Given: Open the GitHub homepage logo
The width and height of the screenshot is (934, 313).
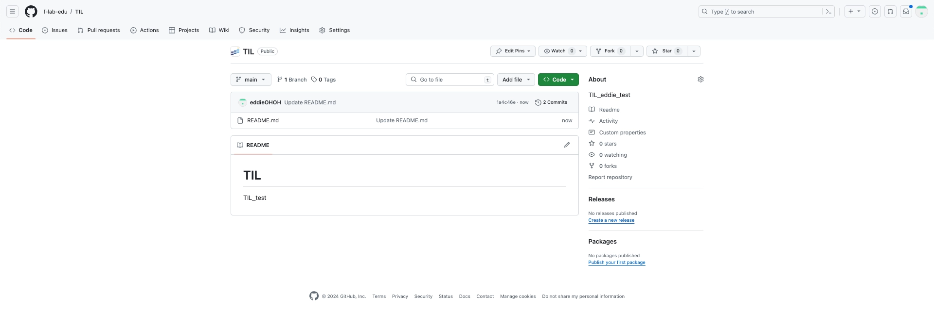Looking at the screenshot, I should coord(31,12).
